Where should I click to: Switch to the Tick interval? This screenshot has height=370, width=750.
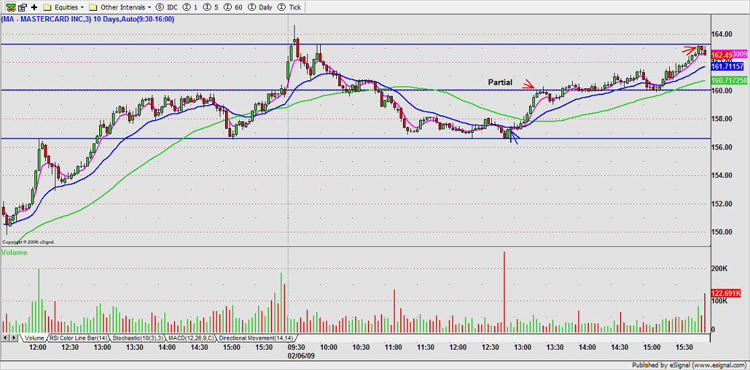(289, 7)
